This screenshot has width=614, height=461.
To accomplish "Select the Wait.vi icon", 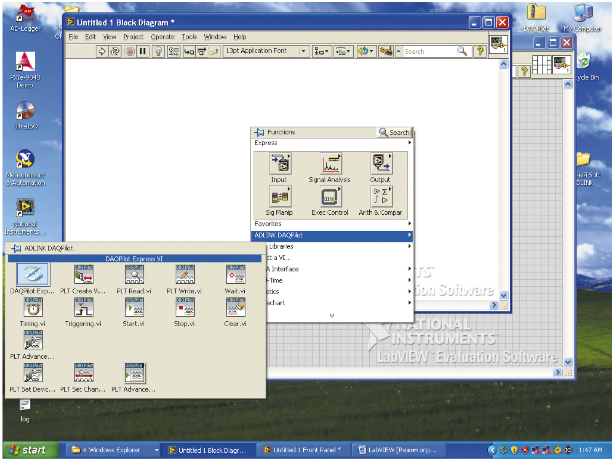I will [x=236, y=275].
